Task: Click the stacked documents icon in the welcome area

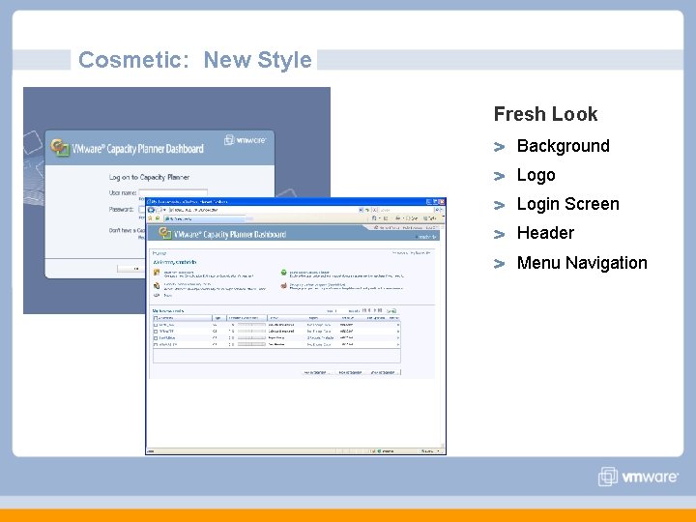Action: pos(157,286)
